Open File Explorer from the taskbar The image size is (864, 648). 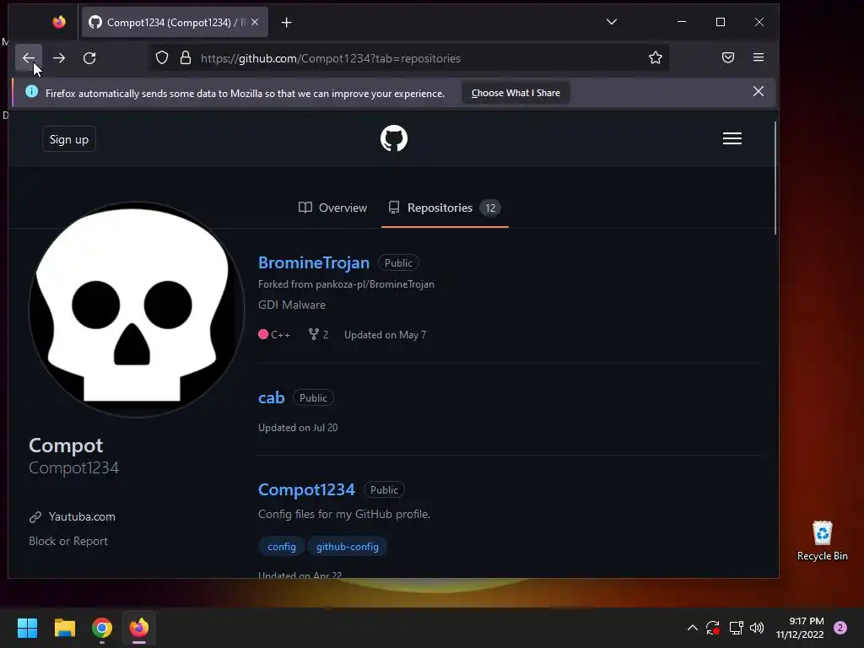(64, 628)
